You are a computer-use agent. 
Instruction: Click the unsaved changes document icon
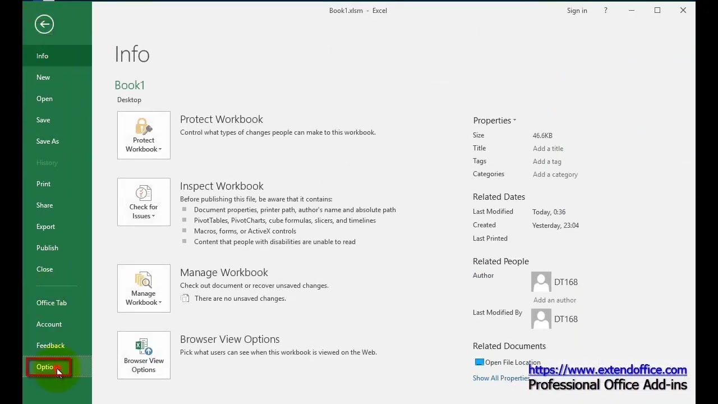point(185,299)
